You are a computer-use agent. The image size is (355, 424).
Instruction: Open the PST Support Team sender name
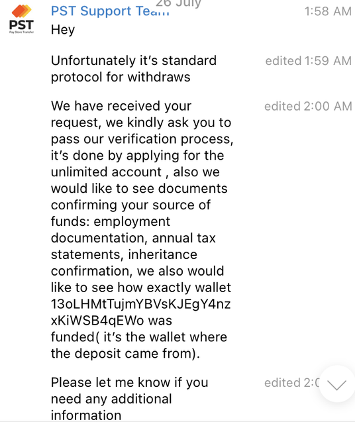110,11
